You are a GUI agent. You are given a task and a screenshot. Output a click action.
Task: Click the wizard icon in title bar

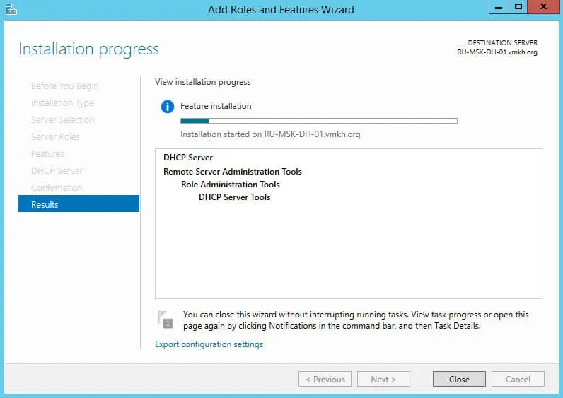(x=11, y=9)
